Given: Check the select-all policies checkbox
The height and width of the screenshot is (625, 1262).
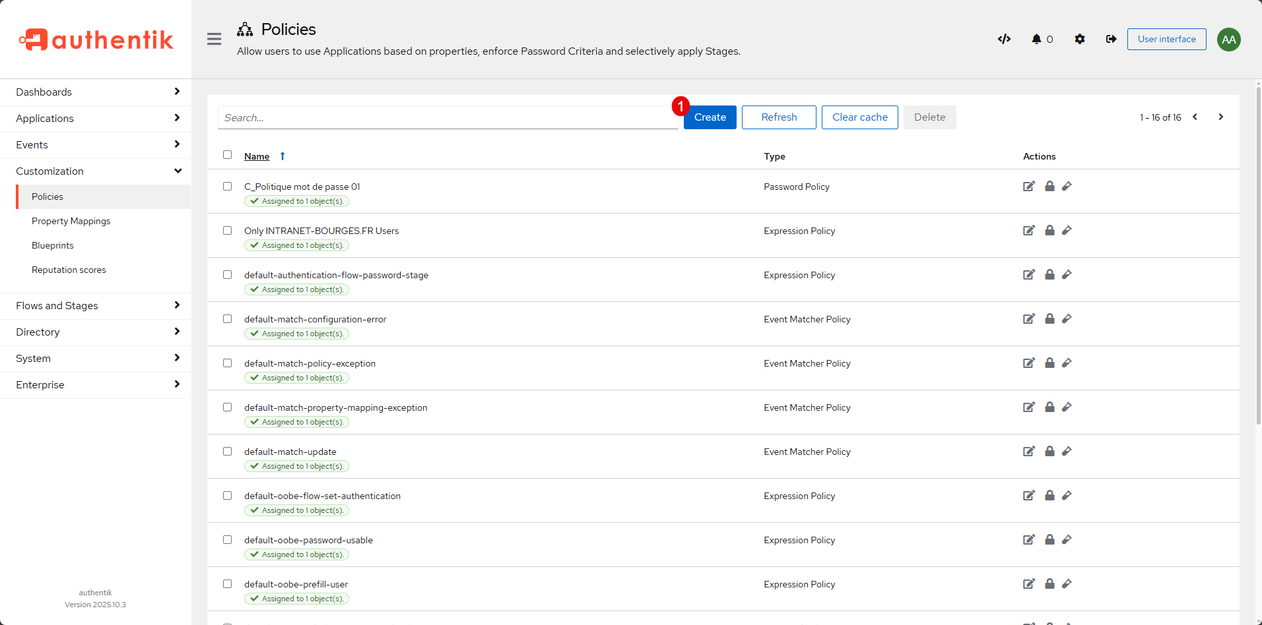Looking at the screenshot, I should coord(228,155).
